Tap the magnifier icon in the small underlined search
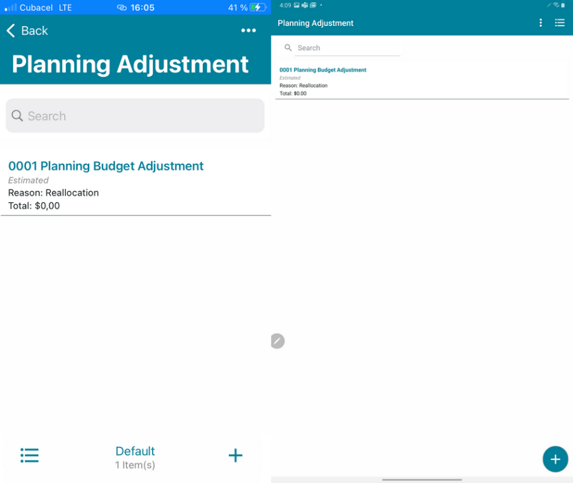 tap(288, 48)
